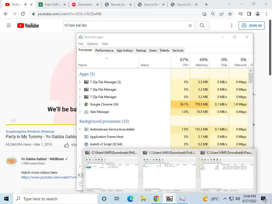The height and width of the screenshot is (204, 272).
Task: Open the Yo Gabba Gabba! - WildBrain channel name
Action: coord(42,159)
